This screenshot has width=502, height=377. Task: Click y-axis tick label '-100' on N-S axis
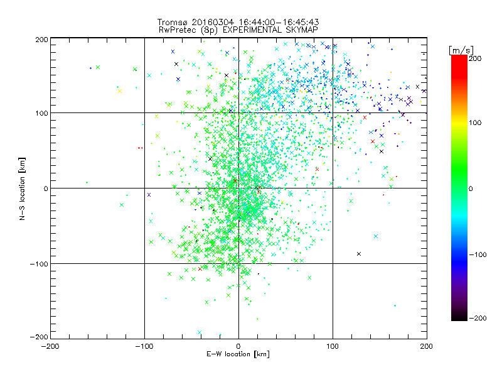click(39, 264)
